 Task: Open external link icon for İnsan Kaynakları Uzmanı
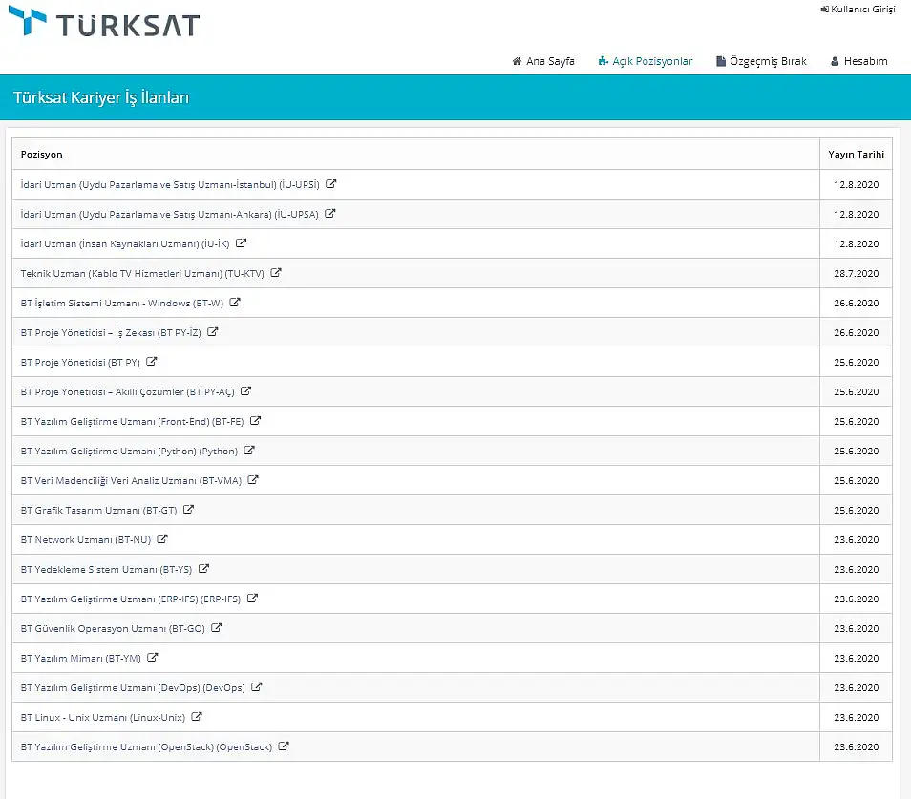(x=241, y=243)
